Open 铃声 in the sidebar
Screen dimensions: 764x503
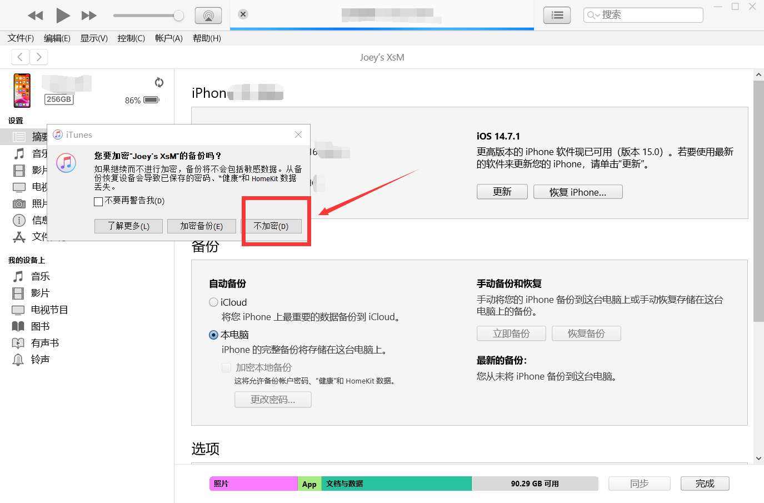coord(40,360)
